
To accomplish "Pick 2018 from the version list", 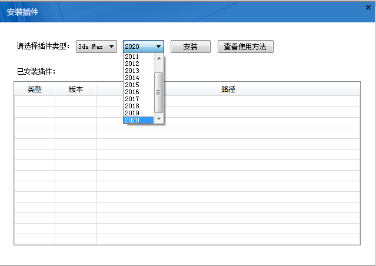I will 132,106.
